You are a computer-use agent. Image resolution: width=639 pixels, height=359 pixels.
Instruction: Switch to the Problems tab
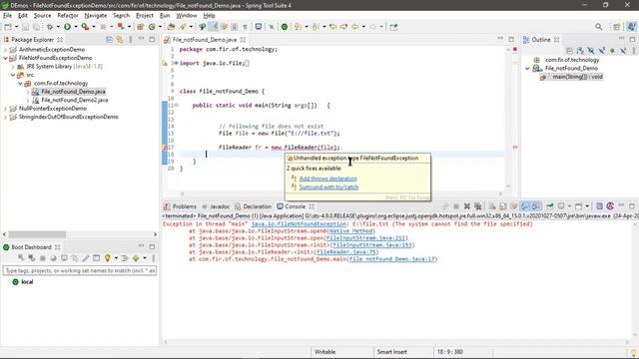(x=180, y=206)
